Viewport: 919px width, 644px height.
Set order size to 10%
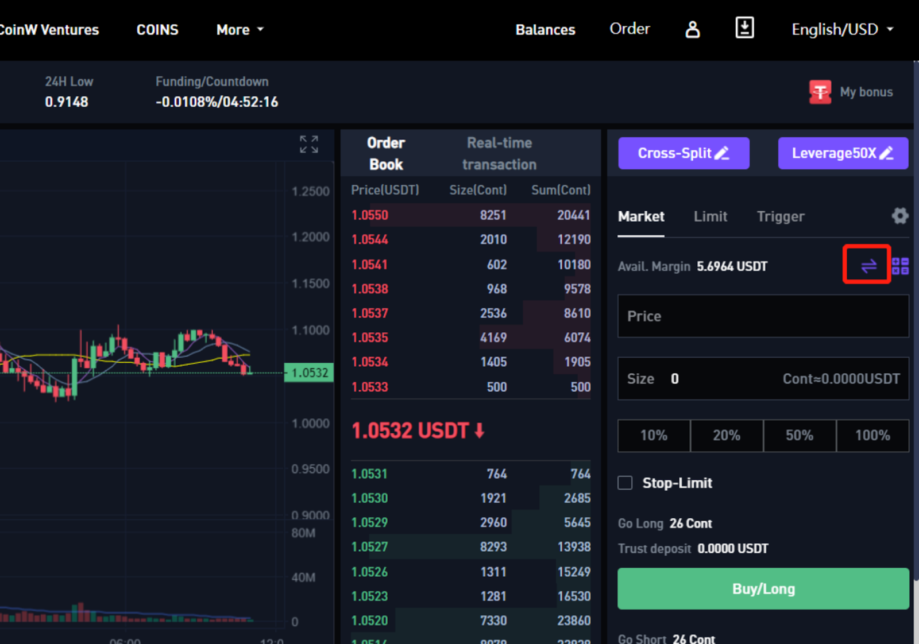[x=654, y=436]
